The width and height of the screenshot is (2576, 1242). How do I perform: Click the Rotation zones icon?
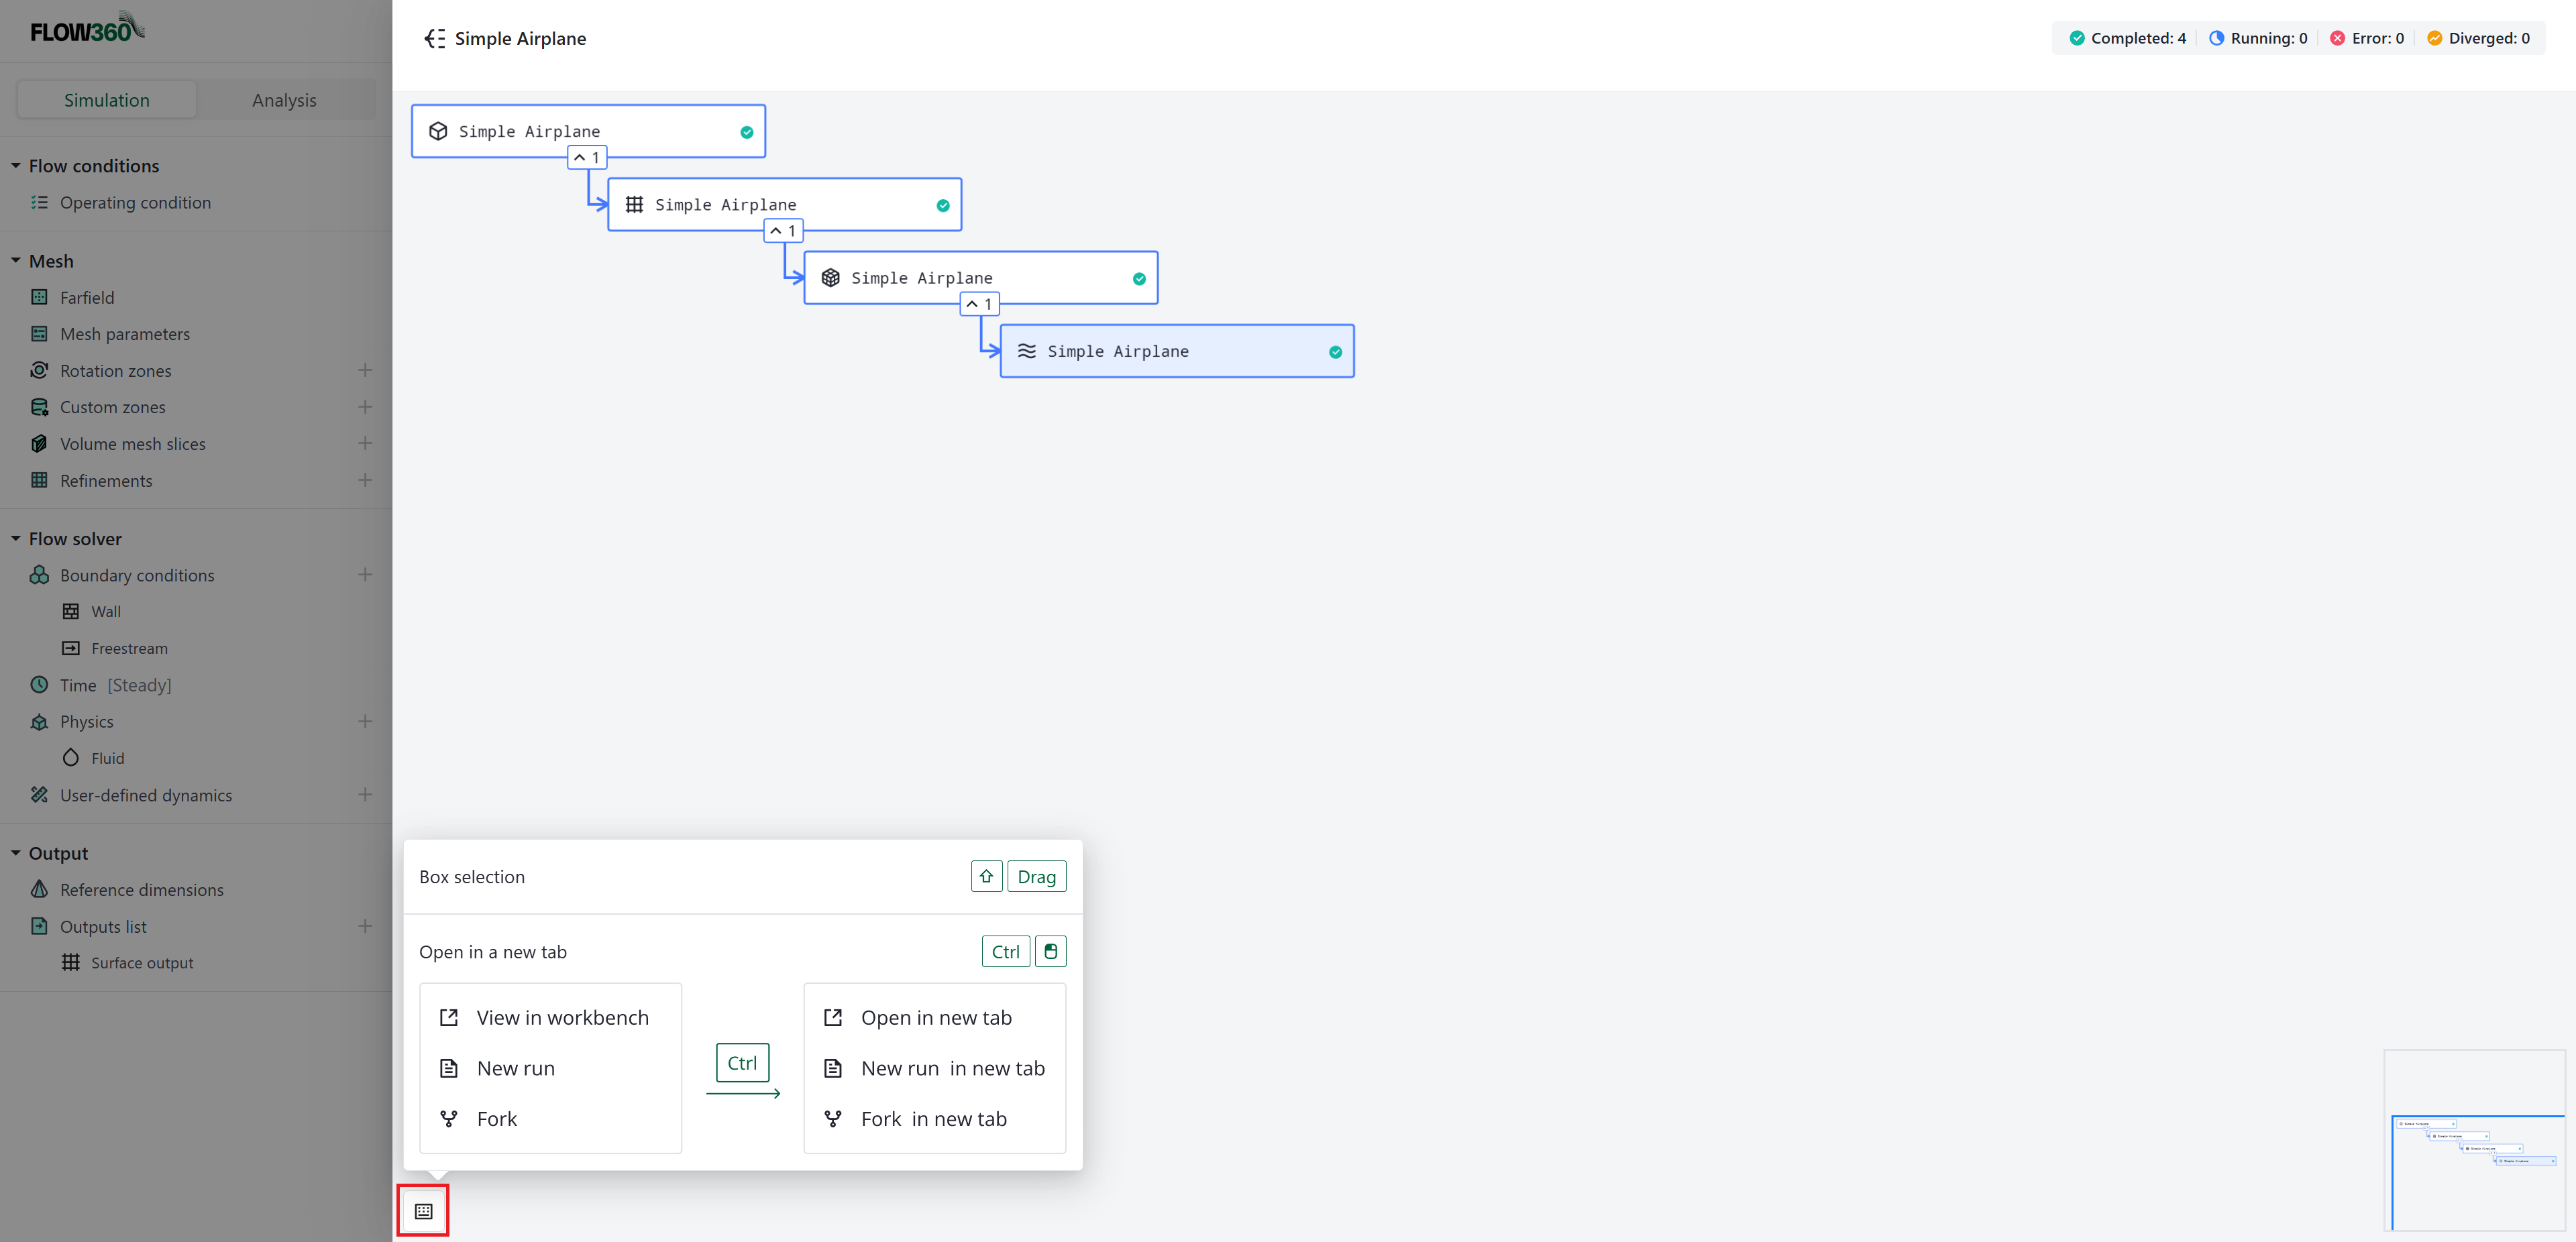(39, 370)
